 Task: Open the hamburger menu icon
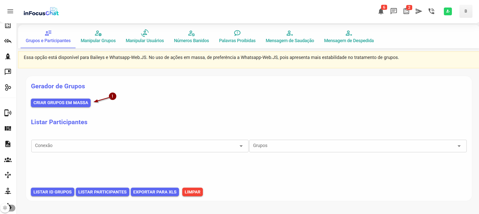10,11
